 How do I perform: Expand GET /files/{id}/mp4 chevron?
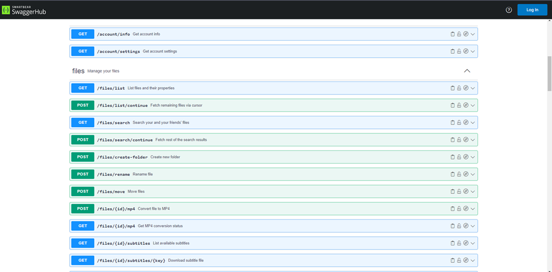473,226
